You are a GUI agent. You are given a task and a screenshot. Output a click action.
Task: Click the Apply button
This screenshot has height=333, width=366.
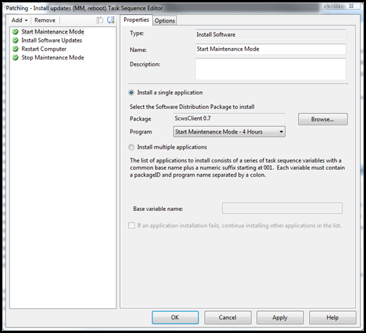[280, 318]
